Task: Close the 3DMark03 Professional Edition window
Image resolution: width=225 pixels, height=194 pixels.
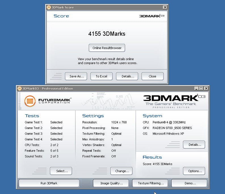Action: click(206, 88)
